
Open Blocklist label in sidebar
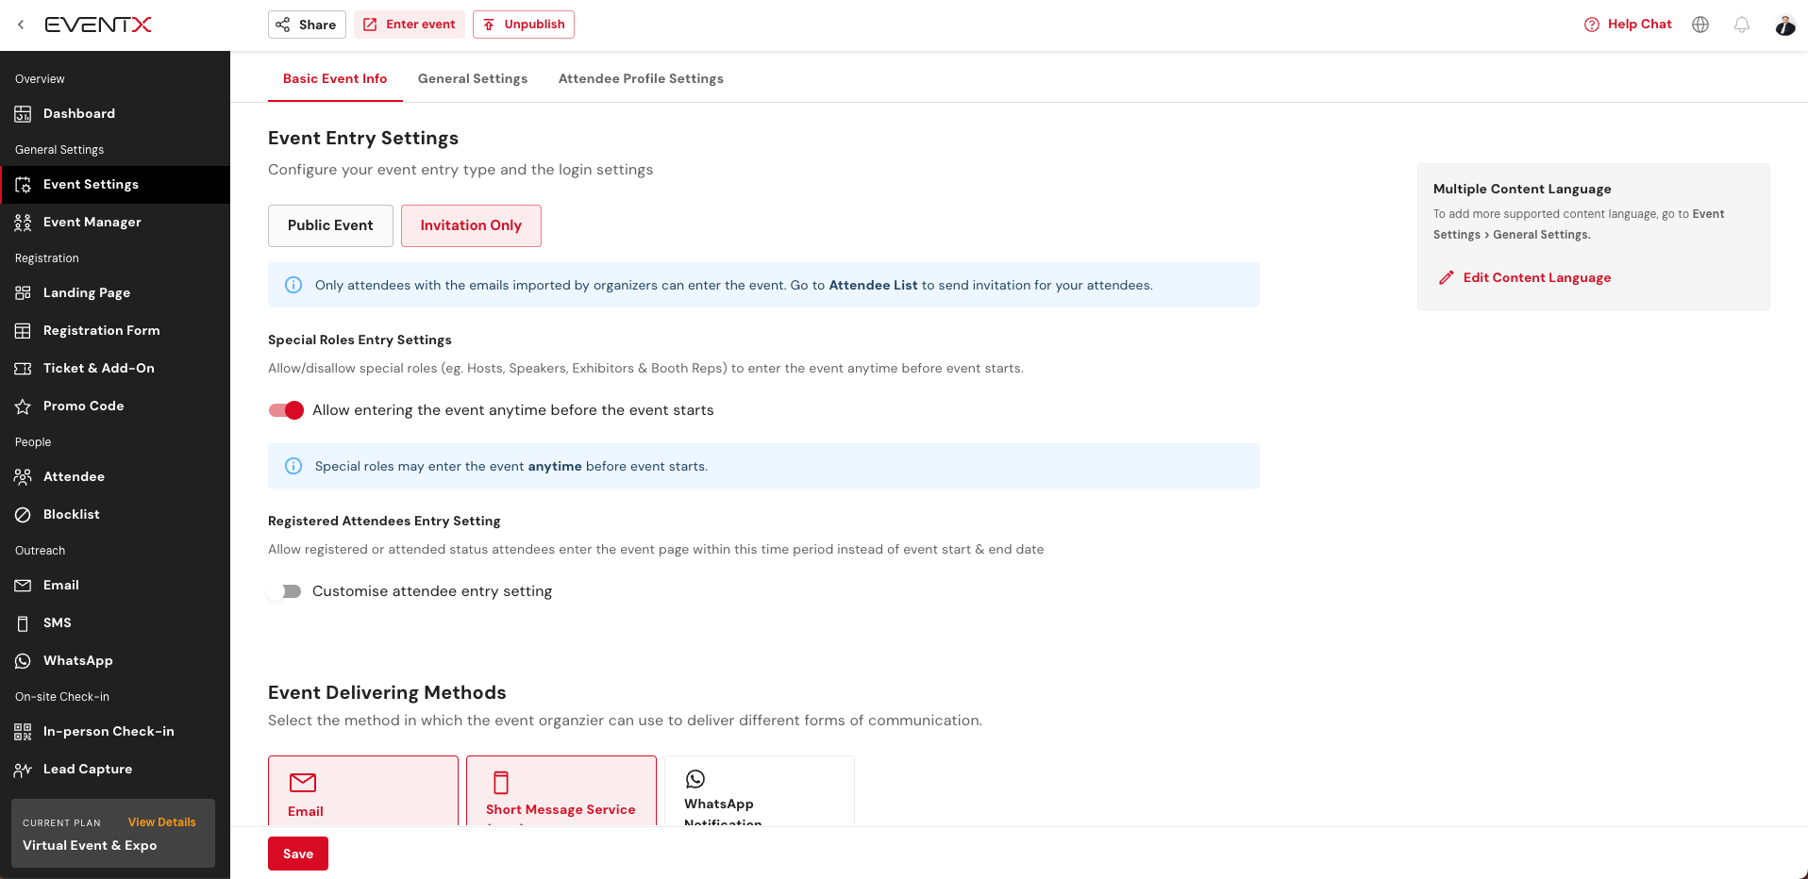click(x=72, y=514)
